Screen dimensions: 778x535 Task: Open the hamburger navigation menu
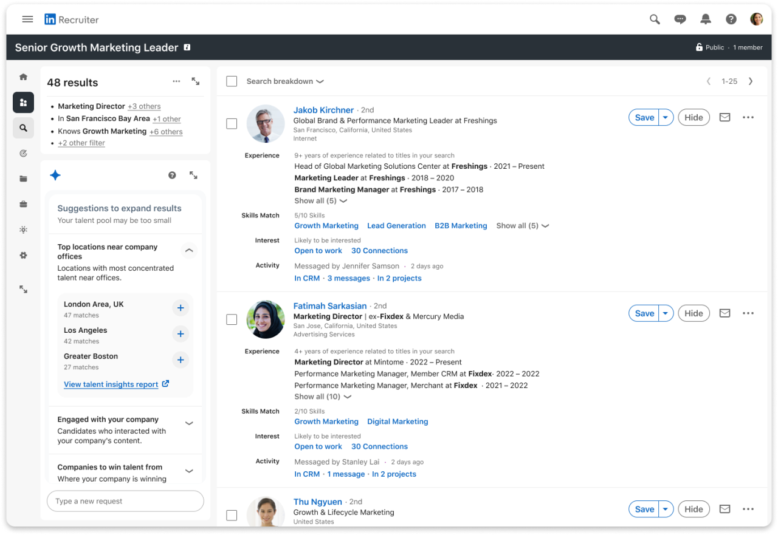(27, 19)
